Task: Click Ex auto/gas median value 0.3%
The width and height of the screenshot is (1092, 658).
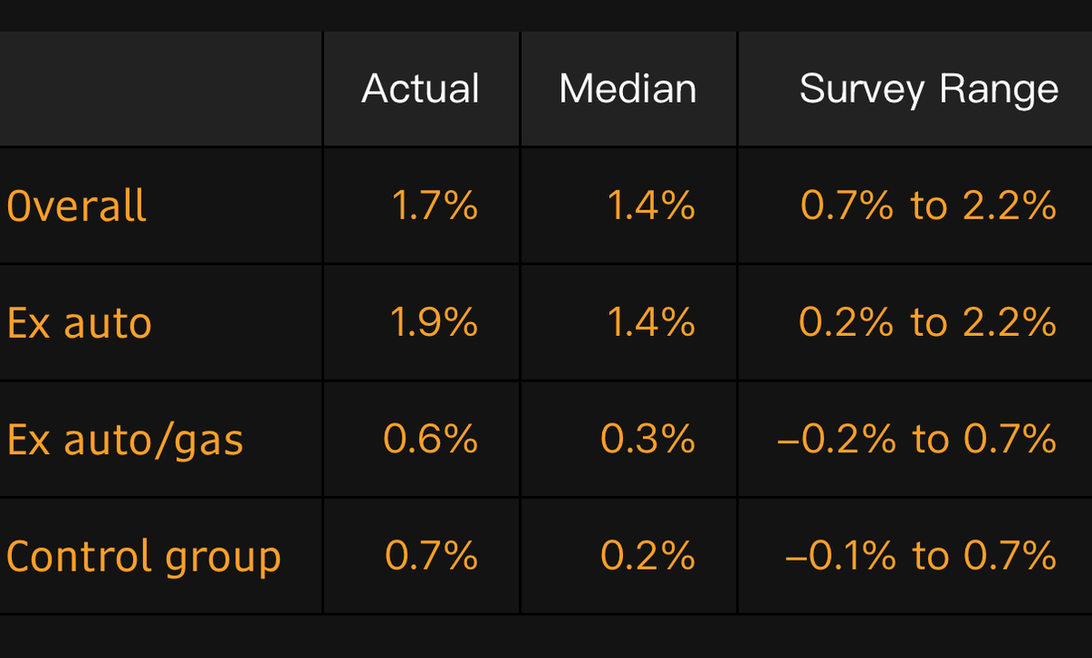Action: pos(648,439)
